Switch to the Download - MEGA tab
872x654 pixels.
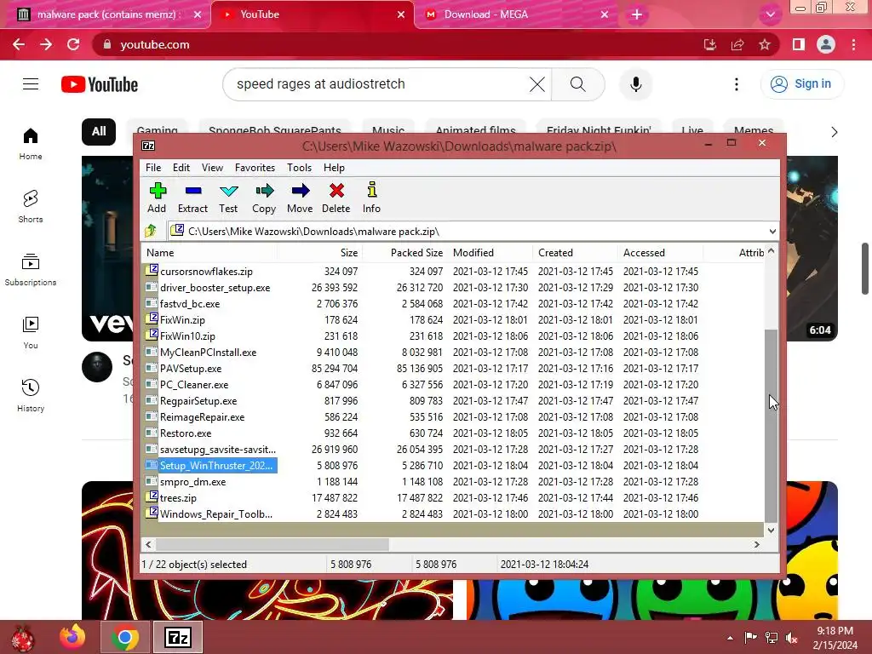[515, 14]
